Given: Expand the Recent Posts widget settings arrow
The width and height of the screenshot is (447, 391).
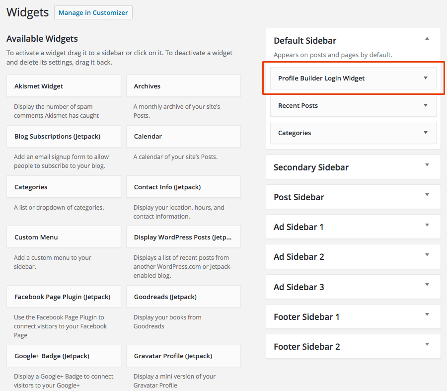Looking at the screenshot, I should click(425, 105).
